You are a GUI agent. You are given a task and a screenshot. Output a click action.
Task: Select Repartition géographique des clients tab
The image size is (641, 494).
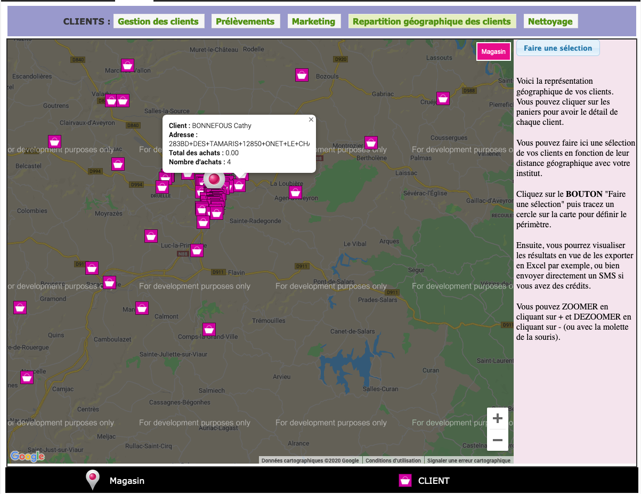(x=432, y=21)
